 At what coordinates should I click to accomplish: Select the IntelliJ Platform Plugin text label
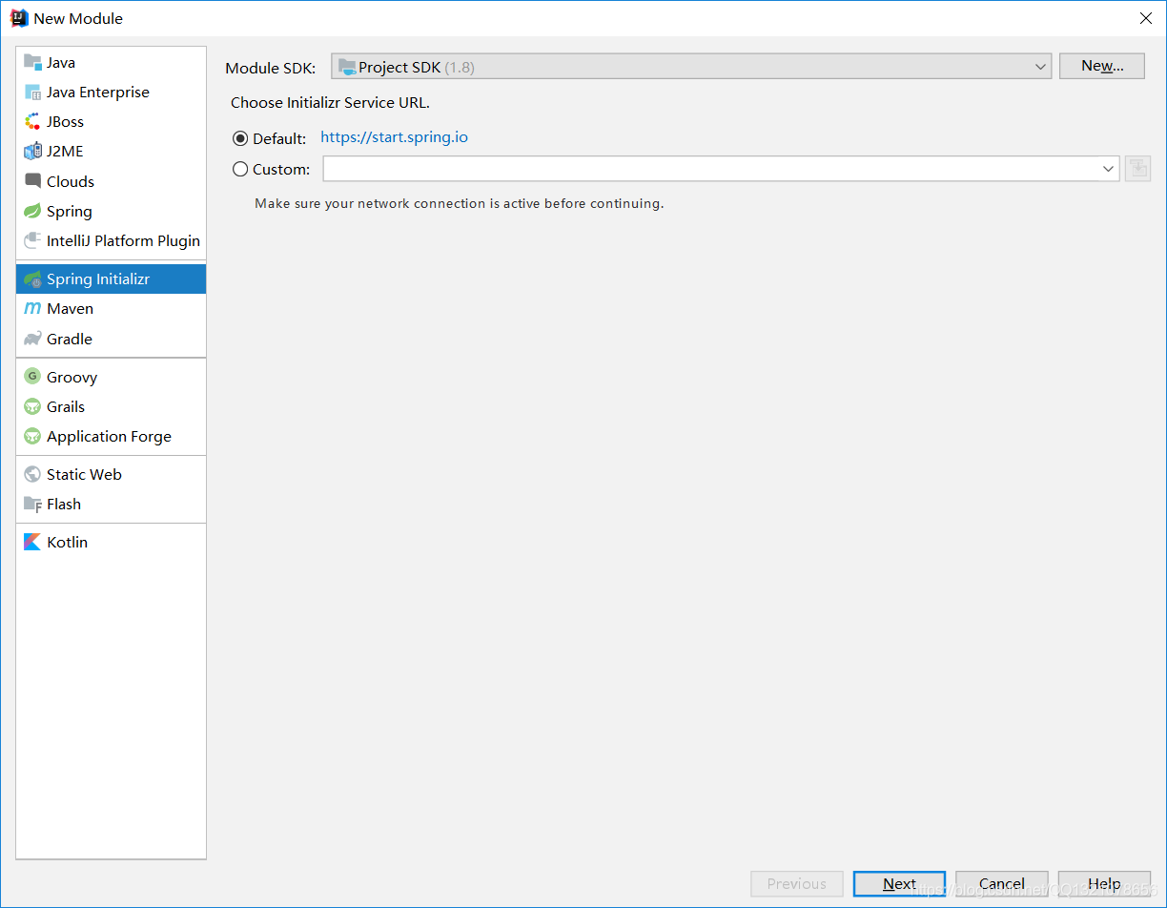[123, 240]
